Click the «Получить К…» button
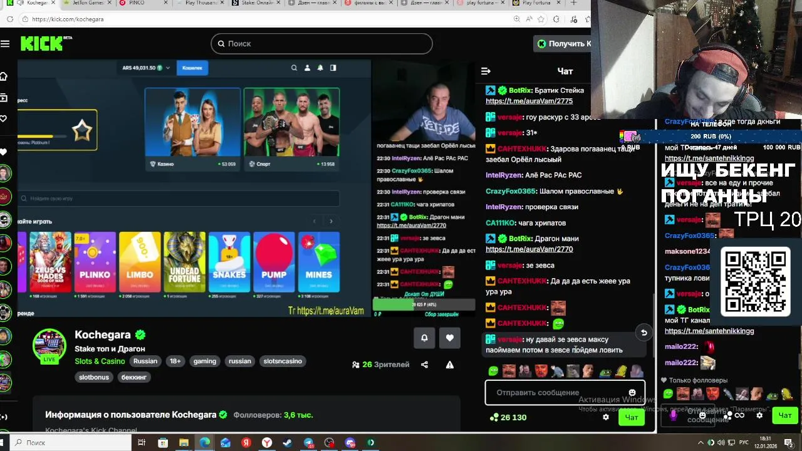The width and height of the screenshot is (802, 451). [563, 43]
